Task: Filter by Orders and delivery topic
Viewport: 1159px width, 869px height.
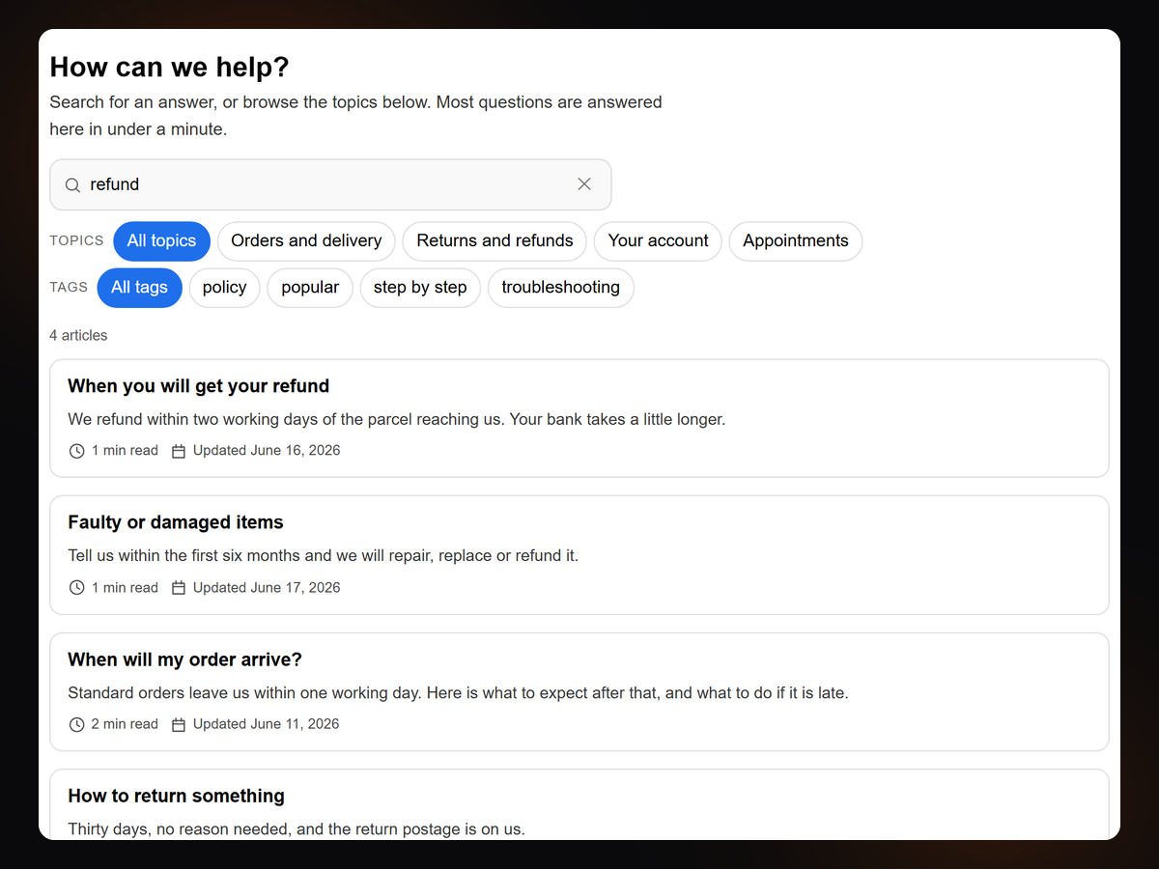Action: click(306, 241)
